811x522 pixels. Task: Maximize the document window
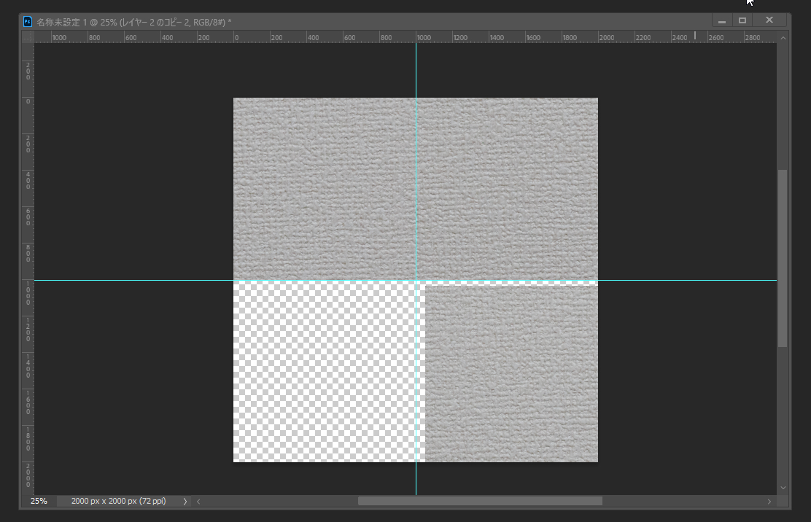point(742,20)
